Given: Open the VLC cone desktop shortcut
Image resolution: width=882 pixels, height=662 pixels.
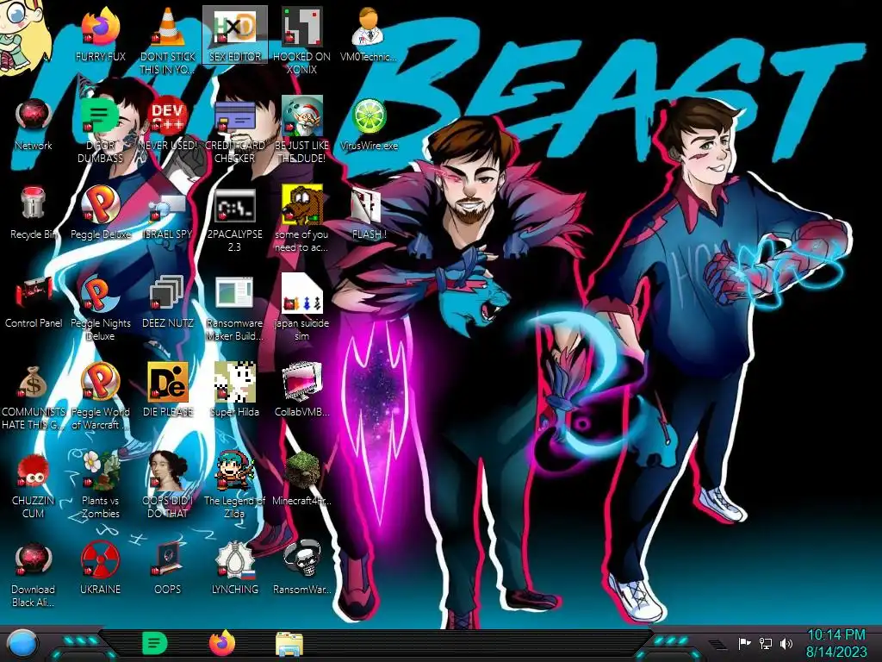Looking at the screenshot, I should [x=168, y=27].
